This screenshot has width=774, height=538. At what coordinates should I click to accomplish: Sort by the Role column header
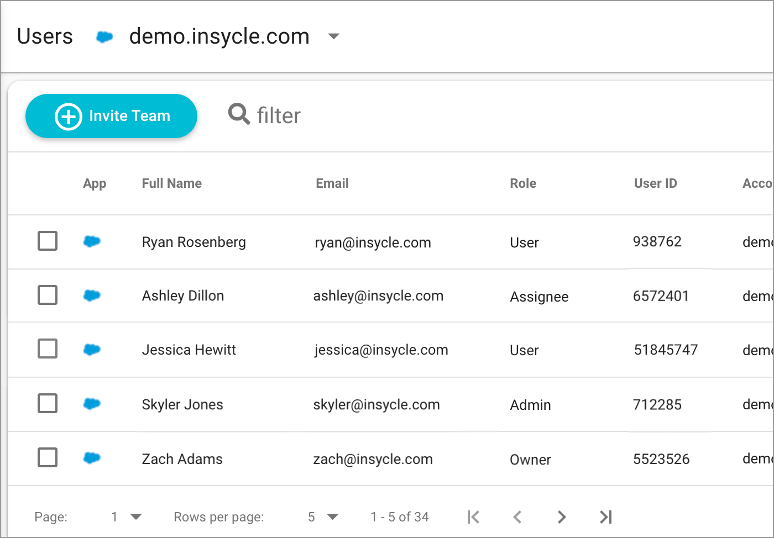(x=523, y=183)
